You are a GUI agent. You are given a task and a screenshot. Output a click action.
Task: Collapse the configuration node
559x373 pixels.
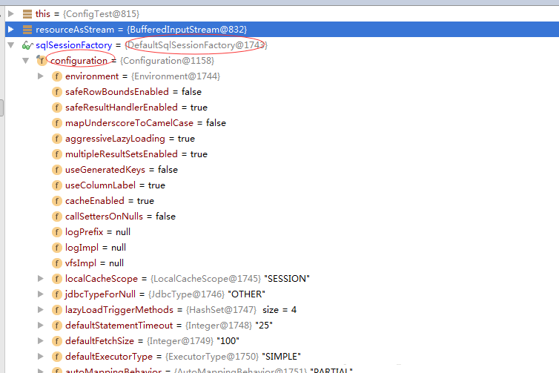[x=25, y=61]
